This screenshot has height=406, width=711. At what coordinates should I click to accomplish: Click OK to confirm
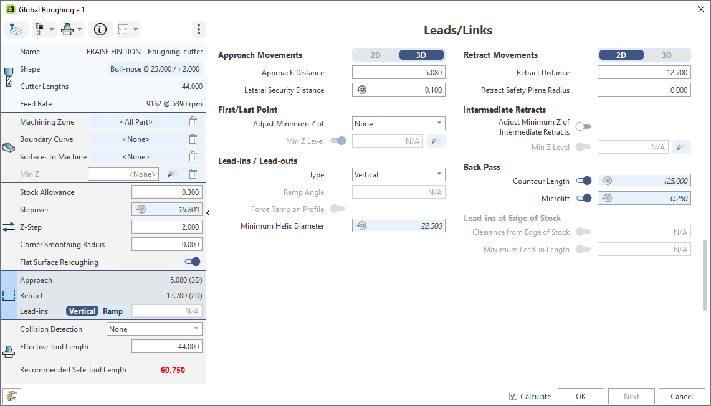tap(581, 396)
